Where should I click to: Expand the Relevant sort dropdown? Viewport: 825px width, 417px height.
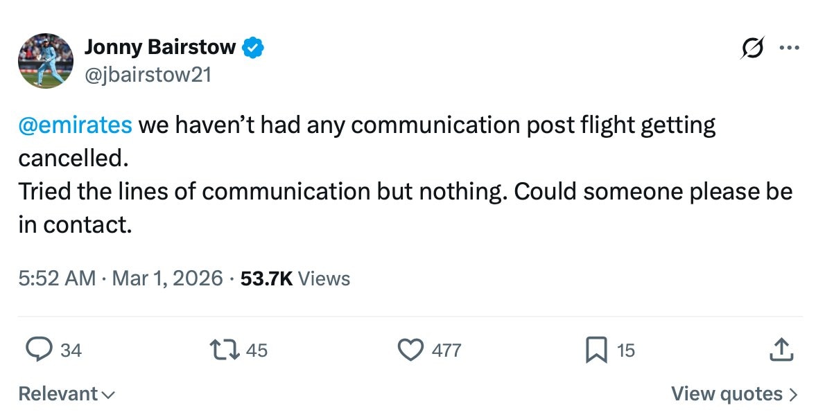67,394
